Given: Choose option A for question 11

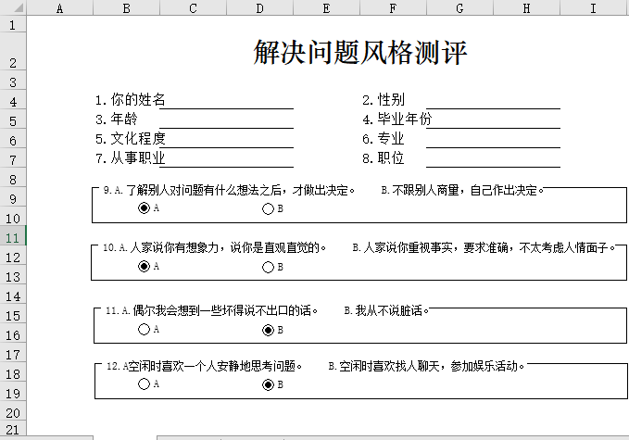Looking at the screenshot, I should (144, 329).
